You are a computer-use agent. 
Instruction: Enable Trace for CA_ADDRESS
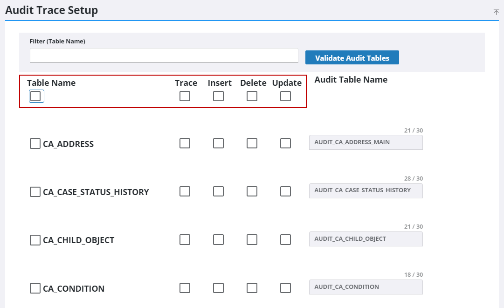[185, 143]
